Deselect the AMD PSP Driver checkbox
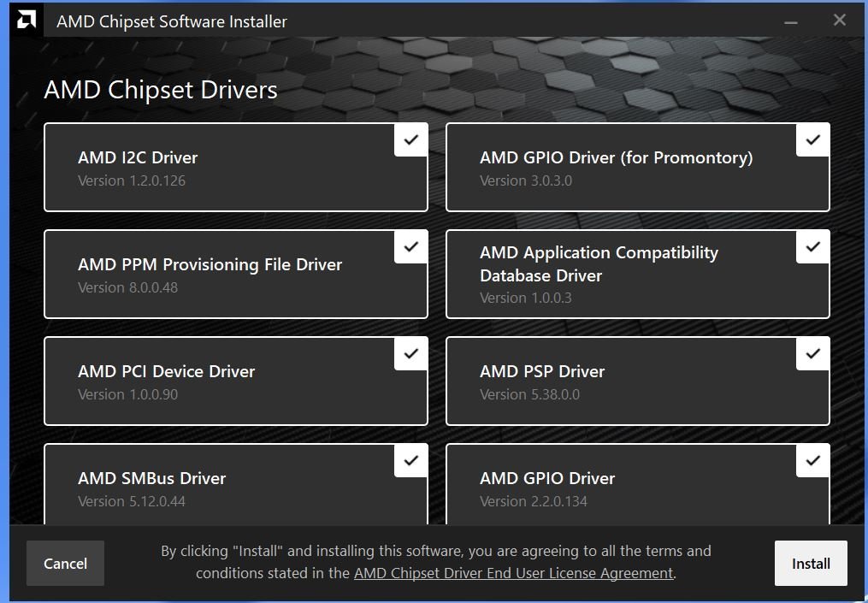Image resolution: width=868 pixels, height=603 pixels. (x=812, y=354)
